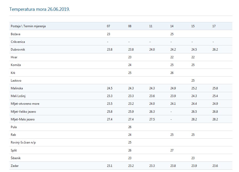Select the Mali Lošinj station label

pos(19,96)
